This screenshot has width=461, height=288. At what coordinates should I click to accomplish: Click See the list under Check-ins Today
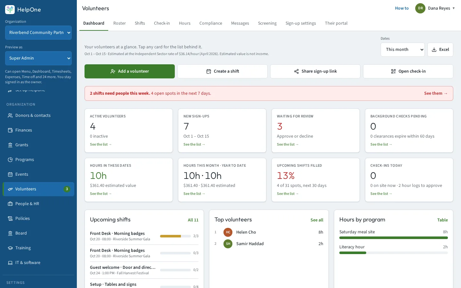(x=381, y=194)
